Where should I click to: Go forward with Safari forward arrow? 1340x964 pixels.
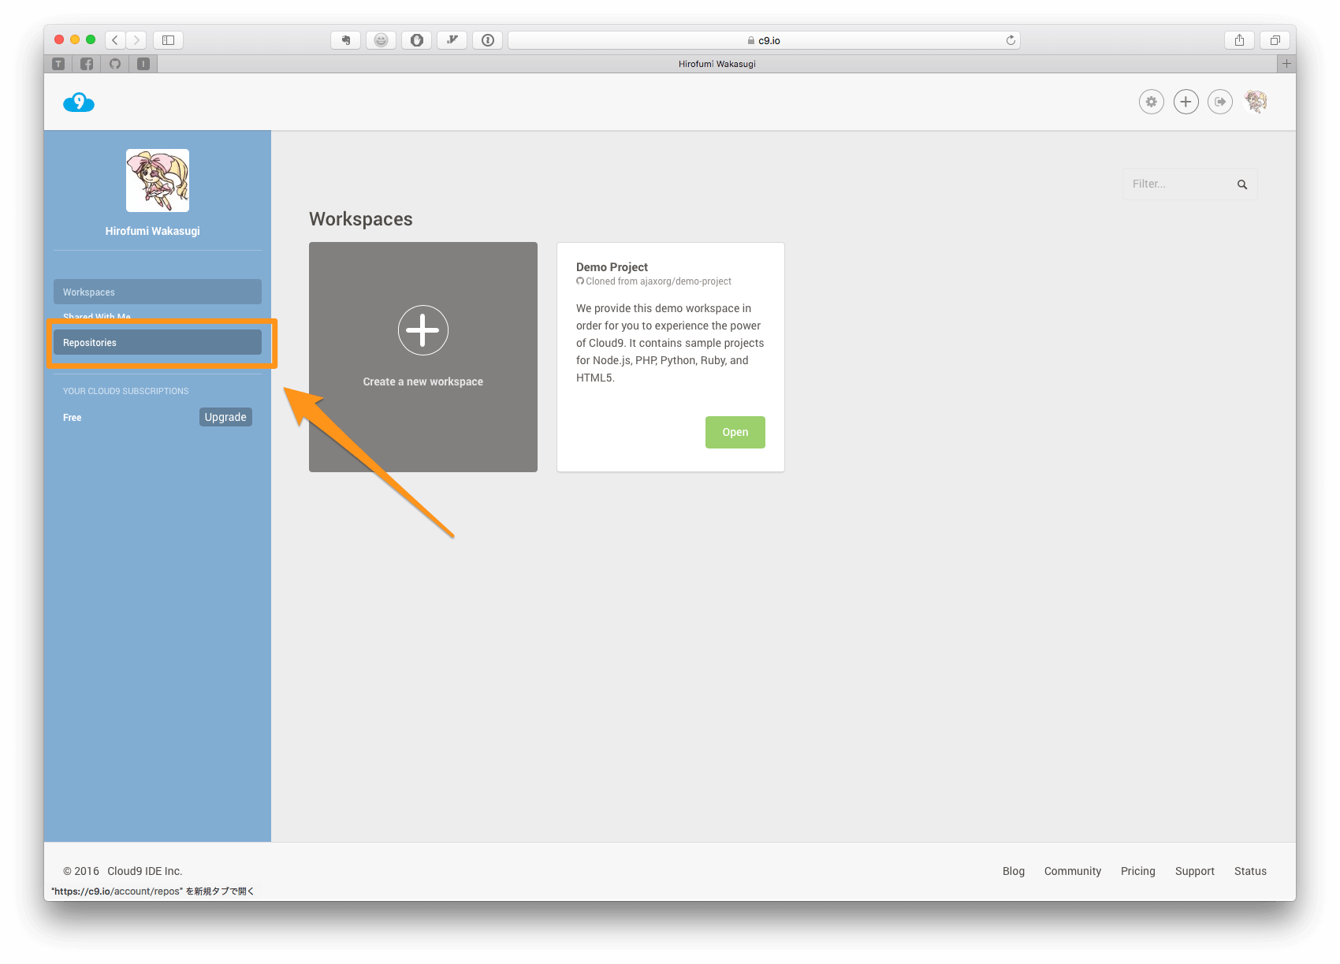pyautogui.click(x=136, y=39)
